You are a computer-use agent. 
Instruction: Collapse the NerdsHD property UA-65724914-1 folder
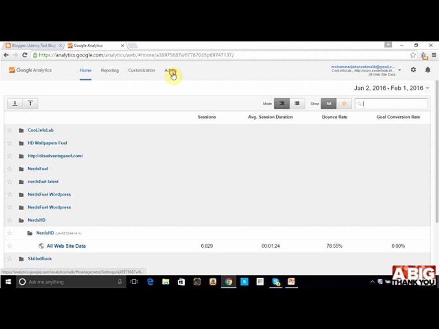tap(30, 233)
